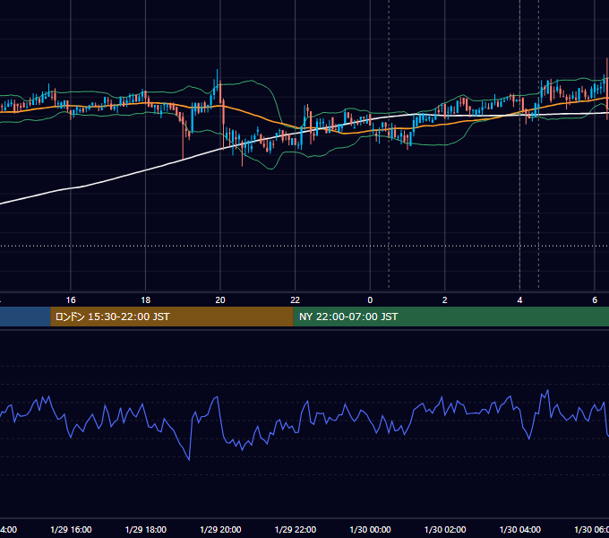609x538 pixels.
Task: Click the blue session bar before ロンドン
Action: click(25, 317)
